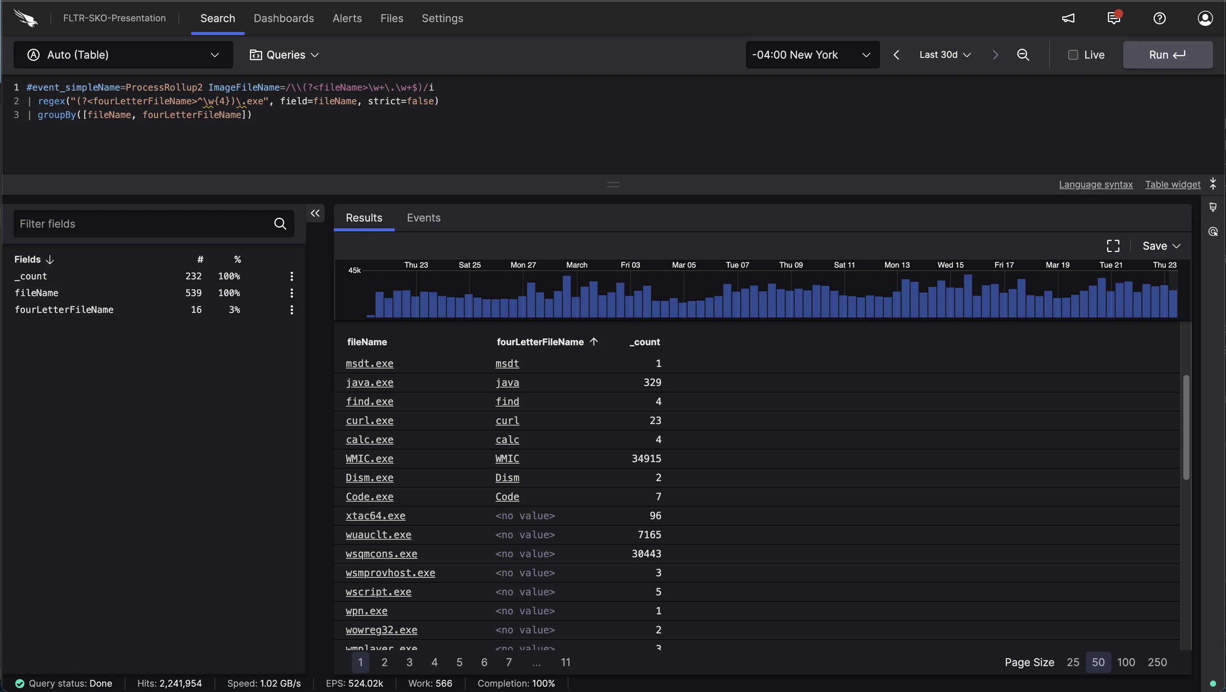
Task: Click the java fourLetterFileName value
Action: click(507, 383)
